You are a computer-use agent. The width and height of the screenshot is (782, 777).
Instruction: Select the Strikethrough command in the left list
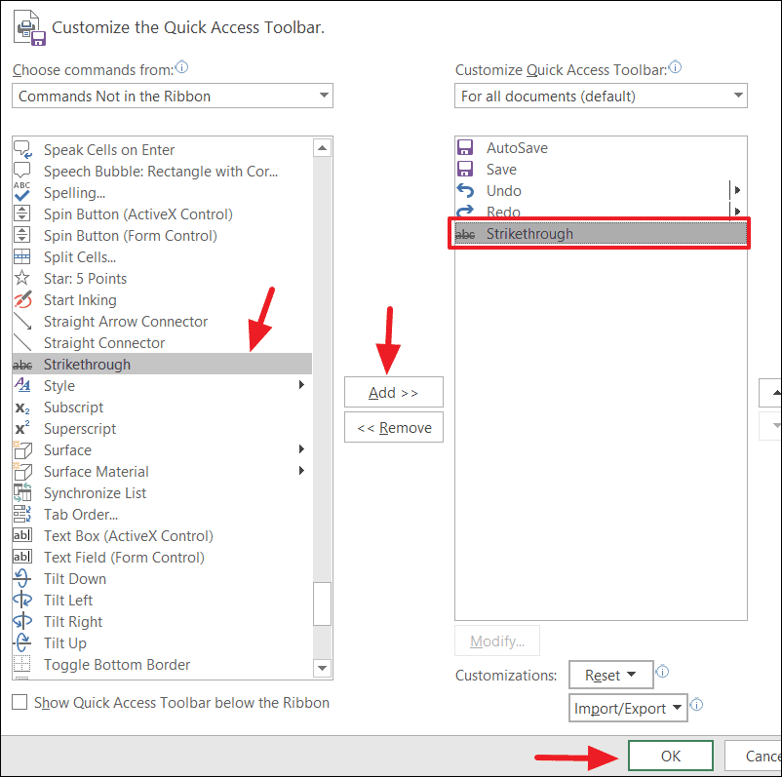click(x=87, y=364)
